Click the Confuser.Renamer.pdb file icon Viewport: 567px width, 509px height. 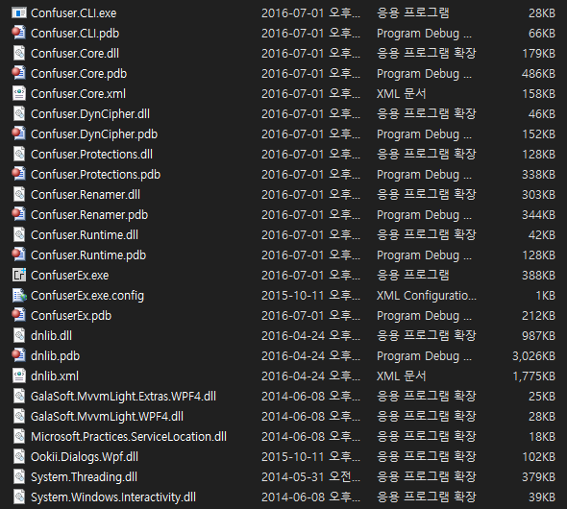click(19, 214)
